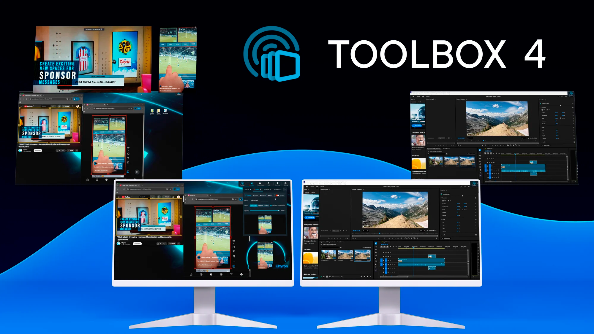Click the Download button in the Learn panel
Viewport: 594px width, 334px height.
tap(310, 217)
